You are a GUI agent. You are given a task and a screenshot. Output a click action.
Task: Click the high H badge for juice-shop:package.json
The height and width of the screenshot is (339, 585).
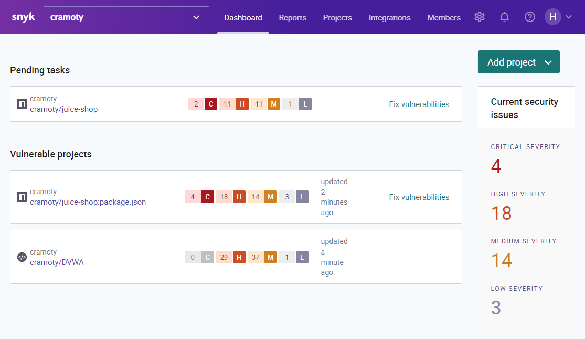pyautogui.click(x=239, y=197)
